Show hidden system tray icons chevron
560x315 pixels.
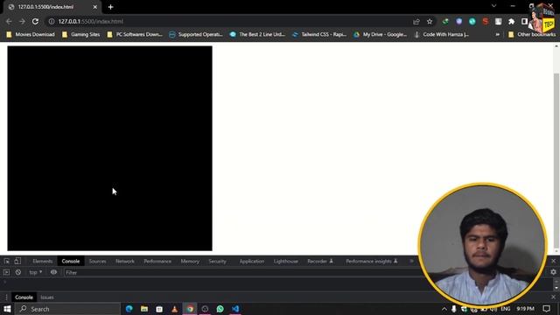pyautogui.click(x=444, y=309)
